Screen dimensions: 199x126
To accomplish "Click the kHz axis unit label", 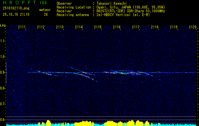I will [3, 26].
